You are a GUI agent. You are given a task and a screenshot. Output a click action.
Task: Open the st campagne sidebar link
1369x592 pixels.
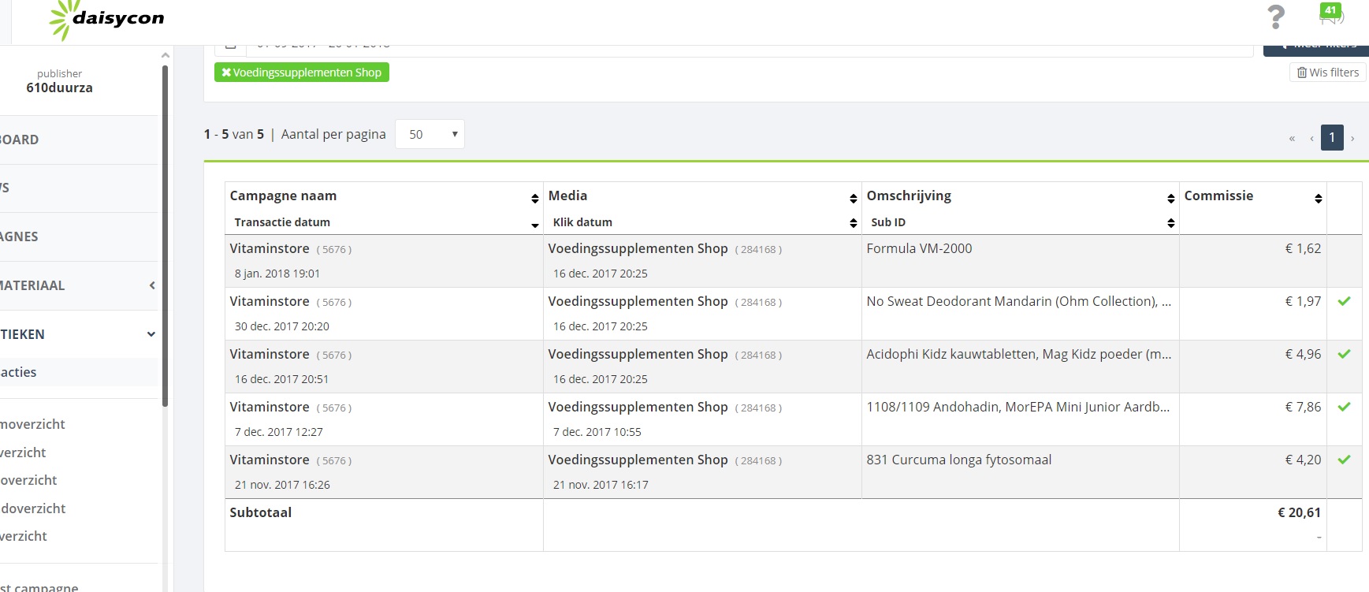[x=39, y=587]
